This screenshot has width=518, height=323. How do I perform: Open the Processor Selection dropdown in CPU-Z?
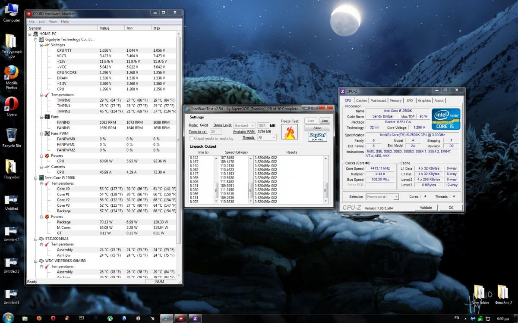tap(382, 197)
